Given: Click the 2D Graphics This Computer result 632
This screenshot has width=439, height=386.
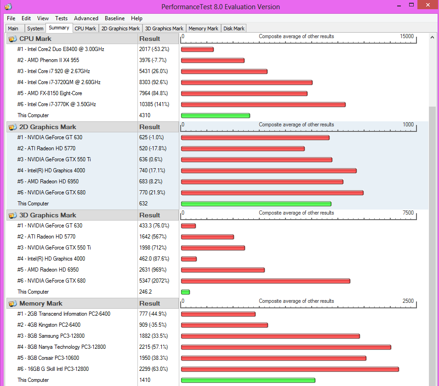Looking at the screenshot, I should [x=143, y=204].
